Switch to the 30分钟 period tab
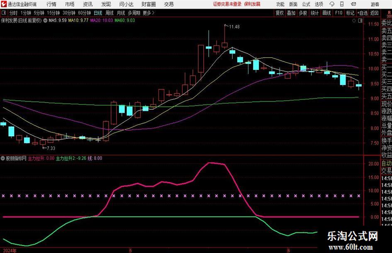 69,13
